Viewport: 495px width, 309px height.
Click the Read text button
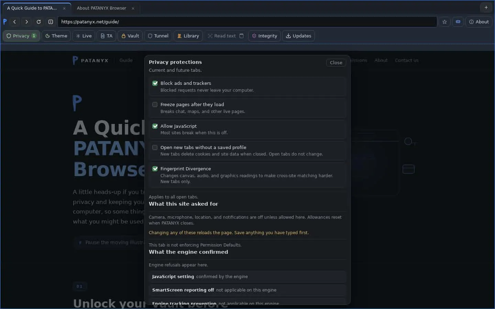[x=222, y=36]
